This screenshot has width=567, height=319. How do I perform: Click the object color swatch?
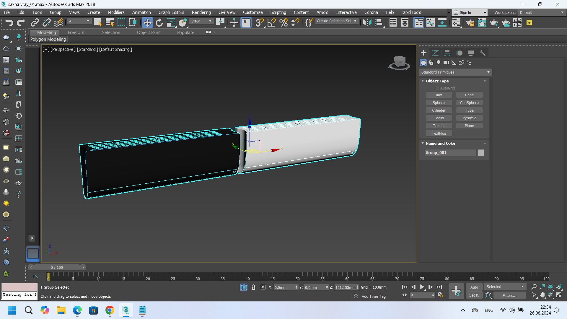(481, 153)
